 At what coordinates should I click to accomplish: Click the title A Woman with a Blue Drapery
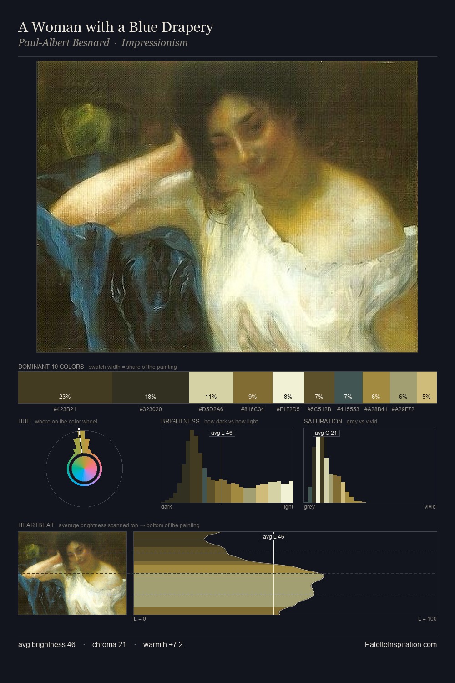[116, 27]
